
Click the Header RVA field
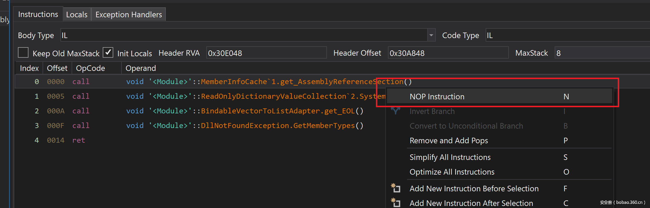click(x=266, y=53)
